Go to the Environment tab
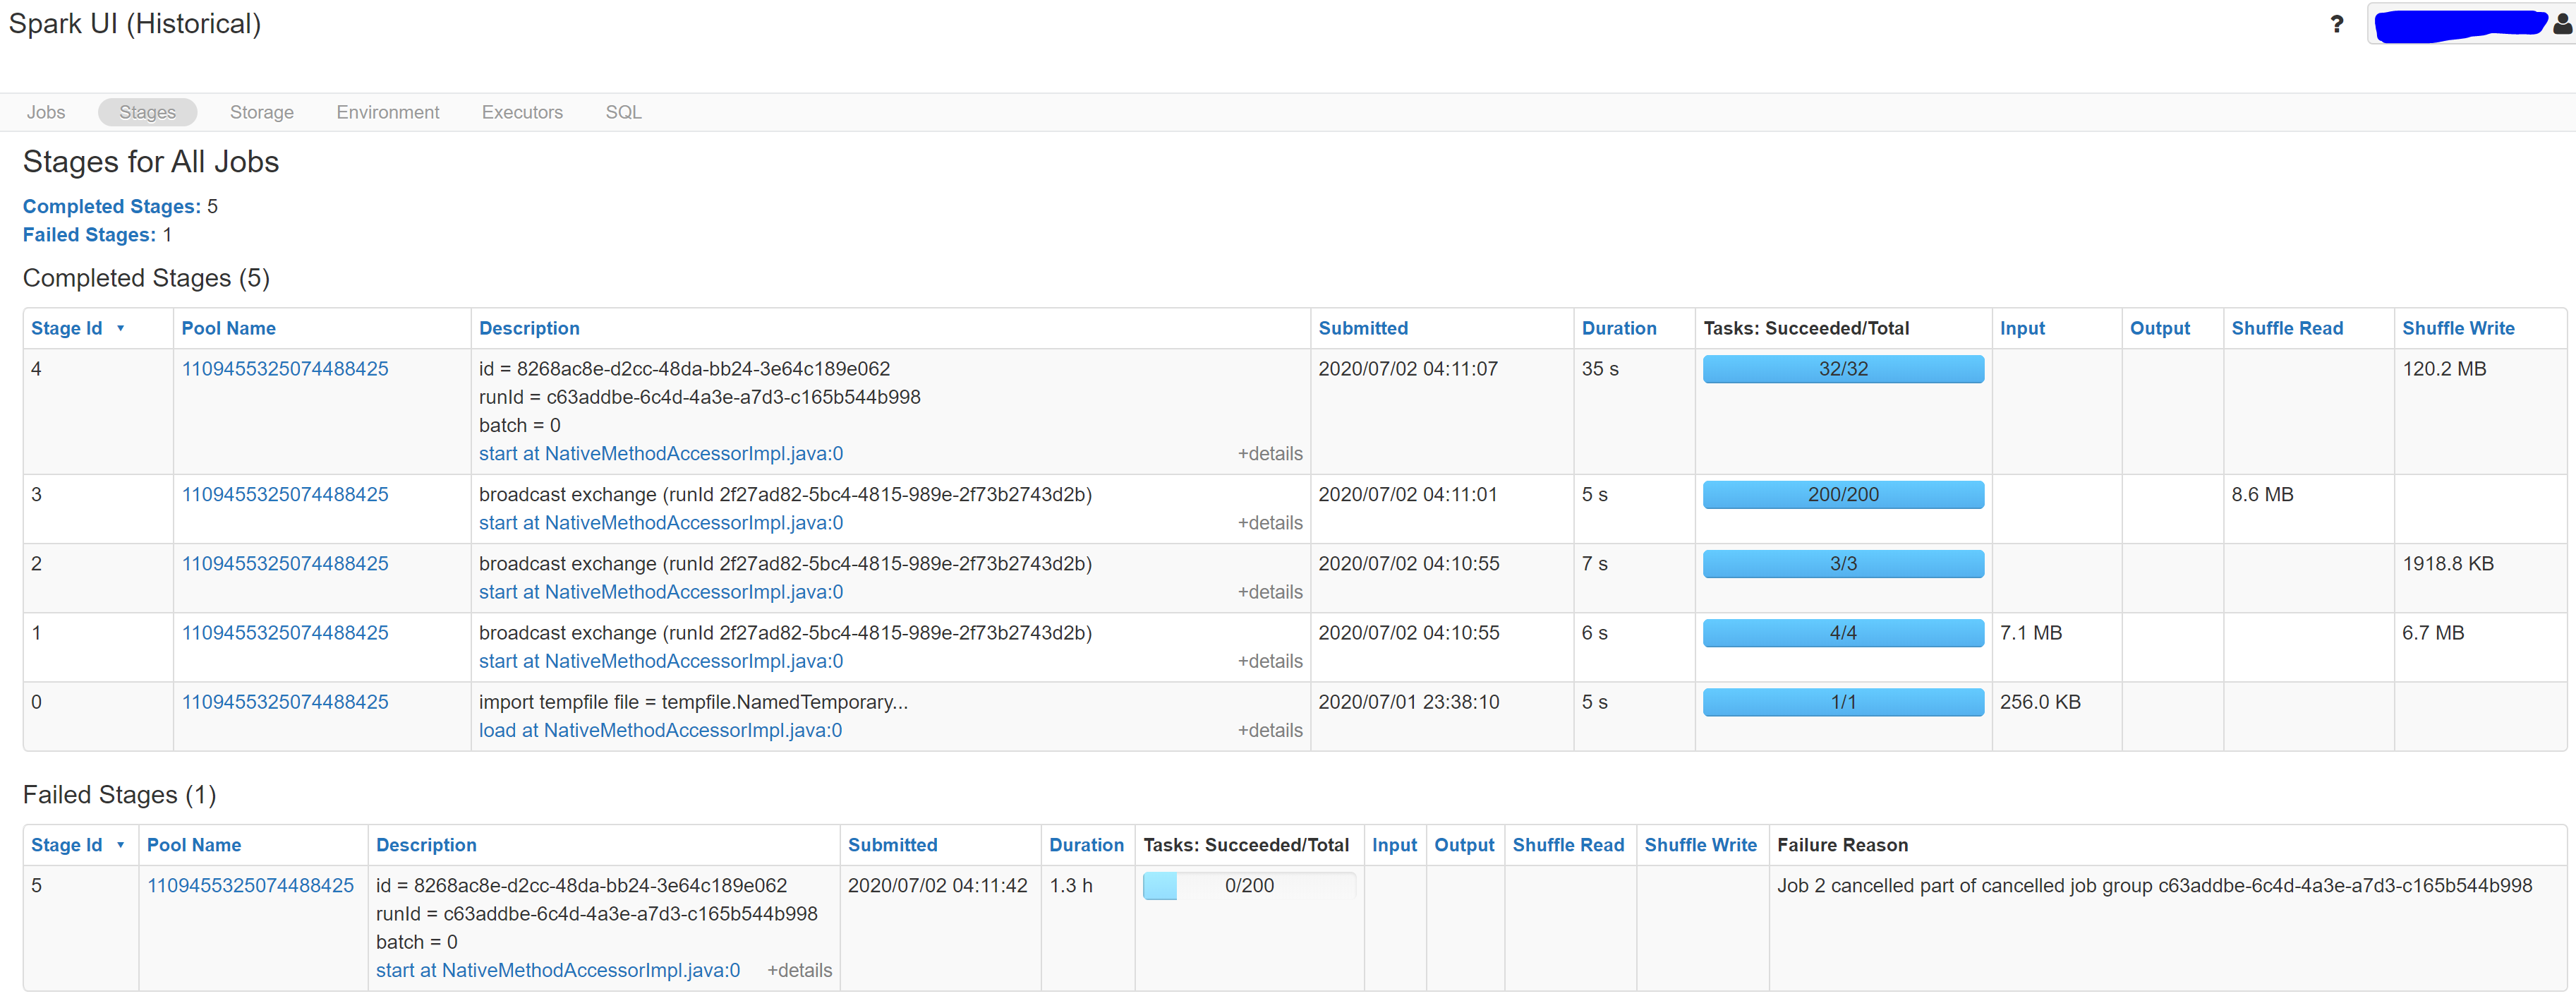 coord(387,112)
